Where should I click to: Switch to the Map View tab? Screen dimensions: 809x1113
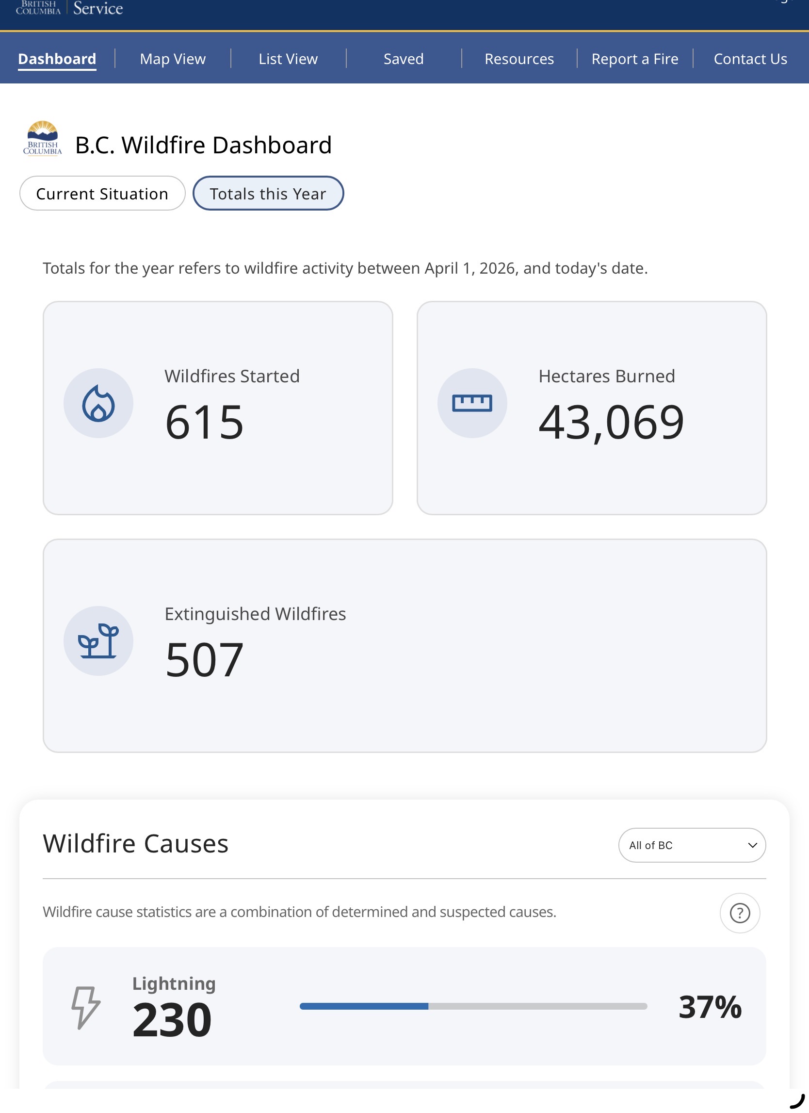click(x=173, y=59)
